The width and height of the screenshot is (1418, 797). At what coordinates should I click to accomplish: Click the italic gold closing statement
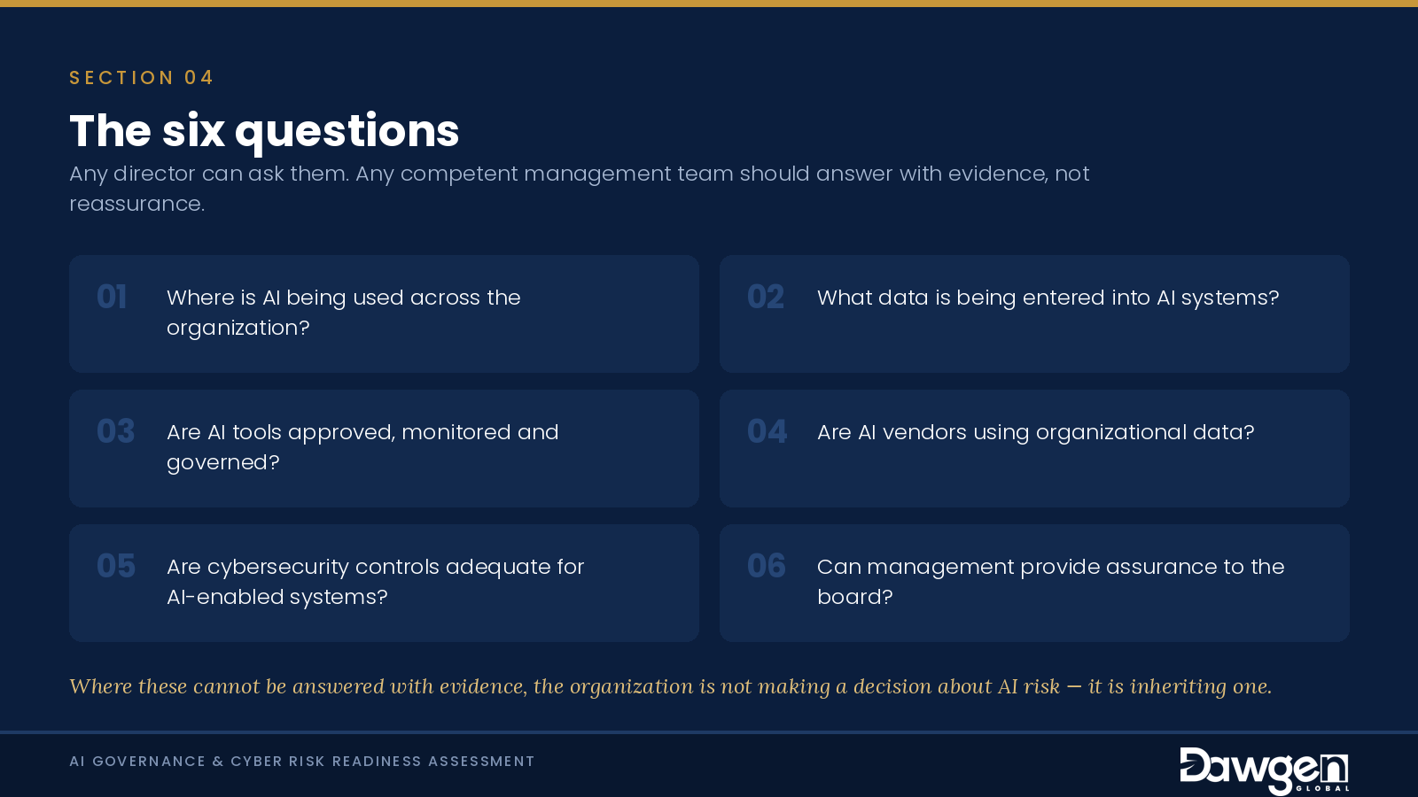point(670,686)
